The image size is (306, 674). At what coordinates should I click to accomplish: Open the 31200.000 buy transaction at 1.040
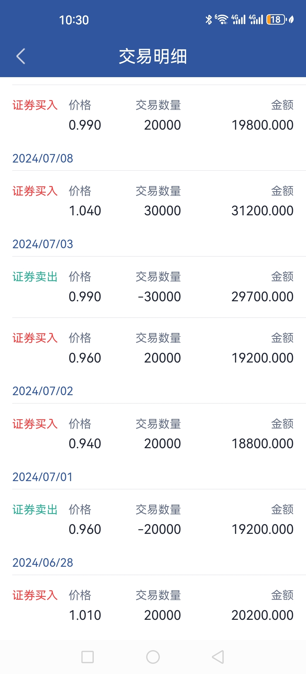pyautogui.click(x=153, y=201)
